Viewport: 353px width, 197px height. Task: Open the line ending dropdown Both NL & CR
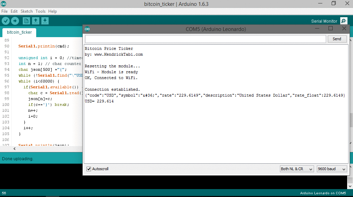pyautogui.click(x=297, y=169)
